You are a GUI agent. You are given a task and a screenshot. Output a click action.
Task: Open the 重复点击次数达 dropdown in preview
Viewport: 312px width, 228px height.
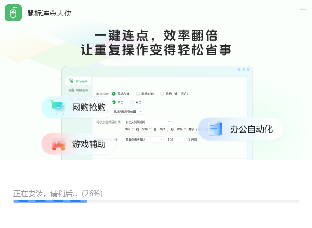click(x=144, y=139)
